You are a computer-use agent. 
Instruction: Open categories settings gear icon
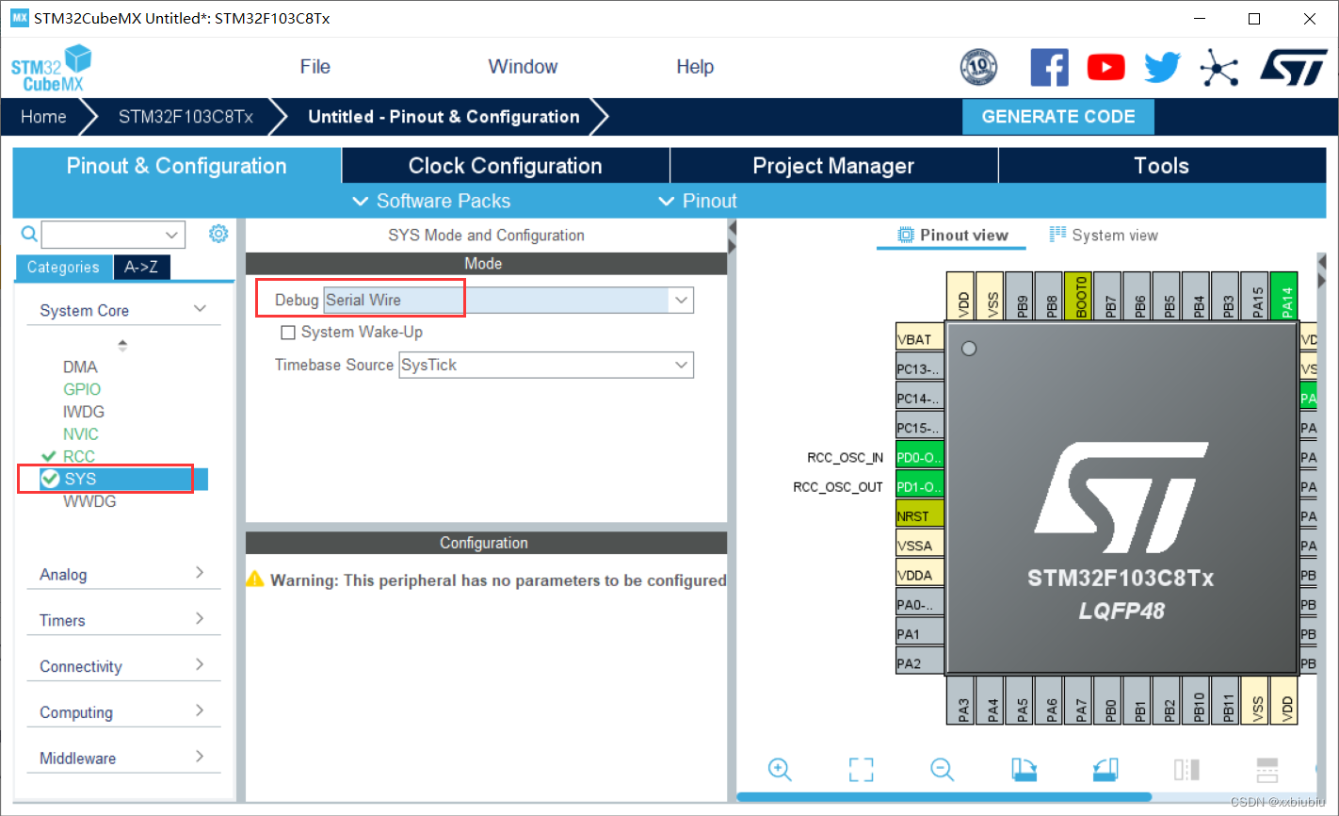pos(218,234)
